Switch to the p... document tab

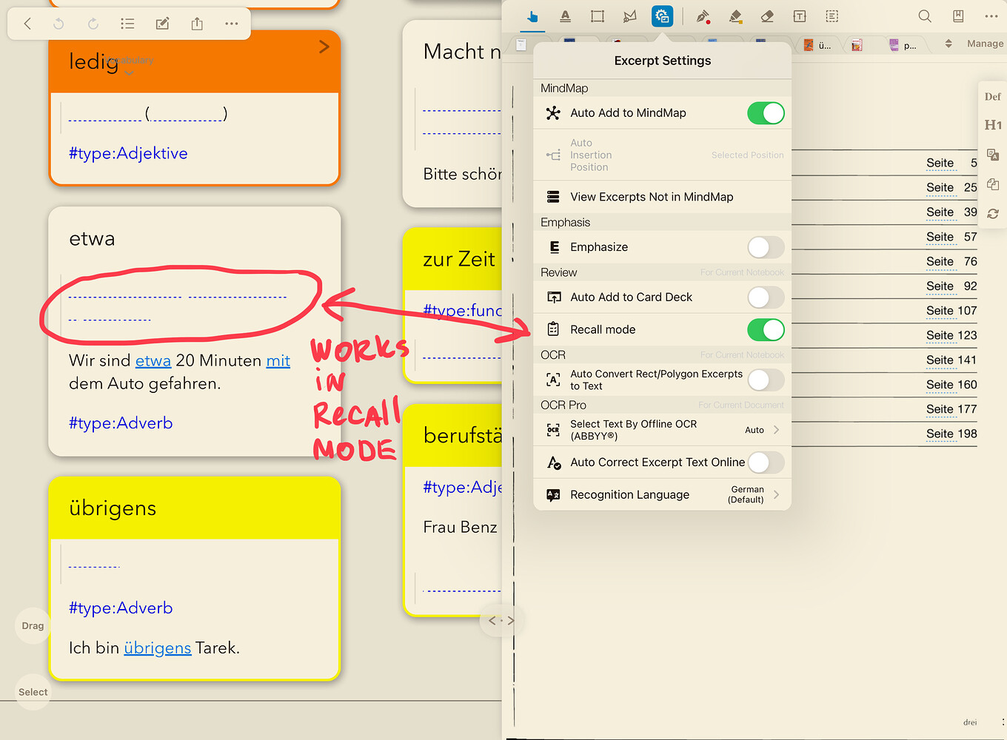[905, 44]
